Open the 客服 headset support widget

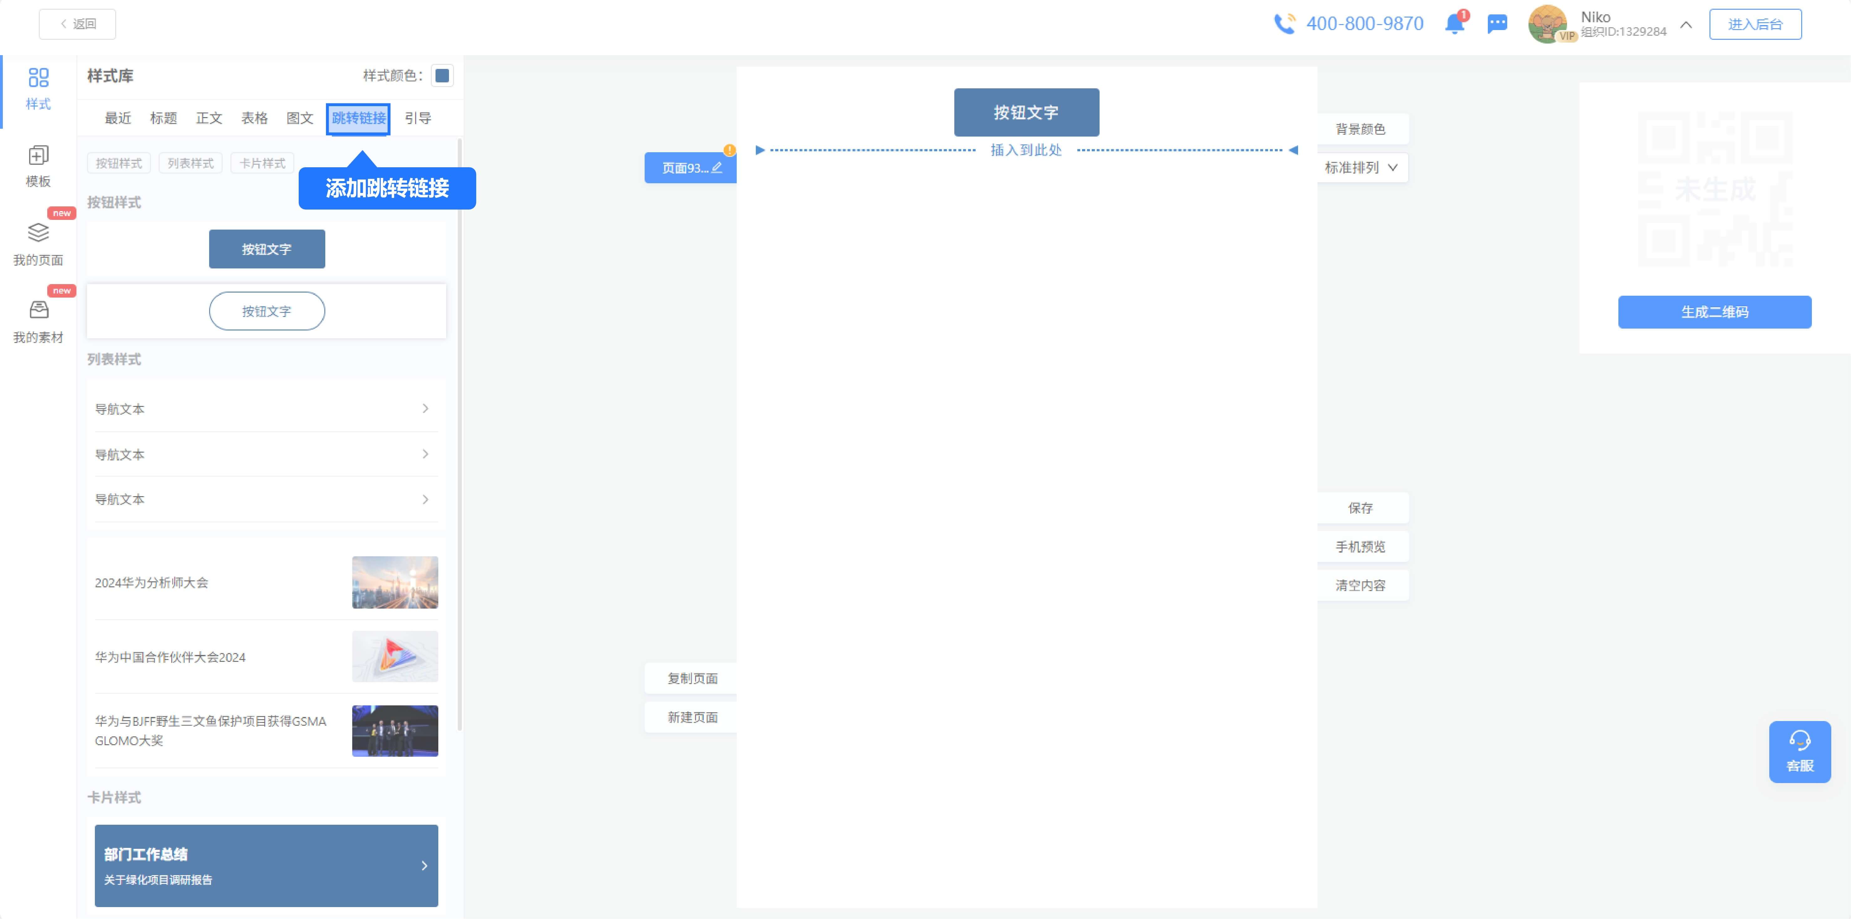pyautogui.click(x=1799, y=751)
